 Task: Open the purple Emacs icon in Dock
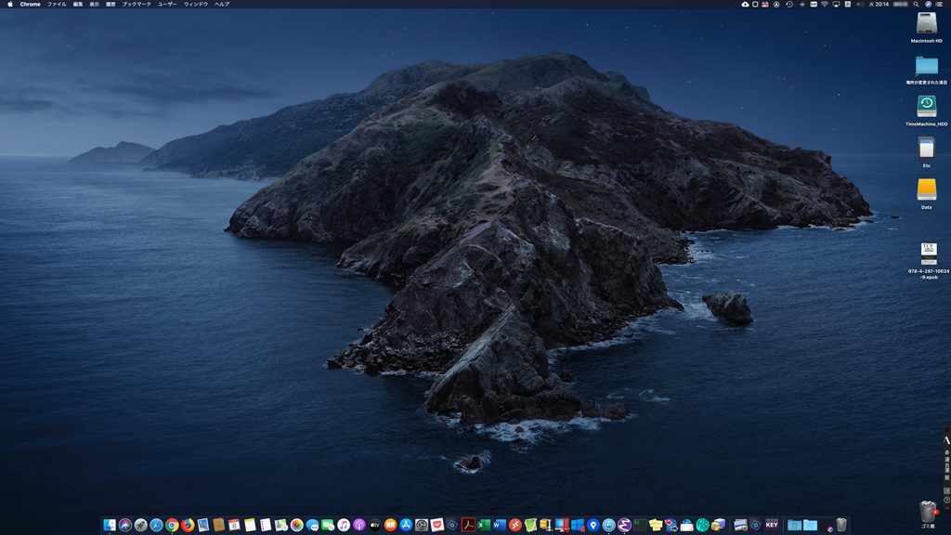coord(624,525)
